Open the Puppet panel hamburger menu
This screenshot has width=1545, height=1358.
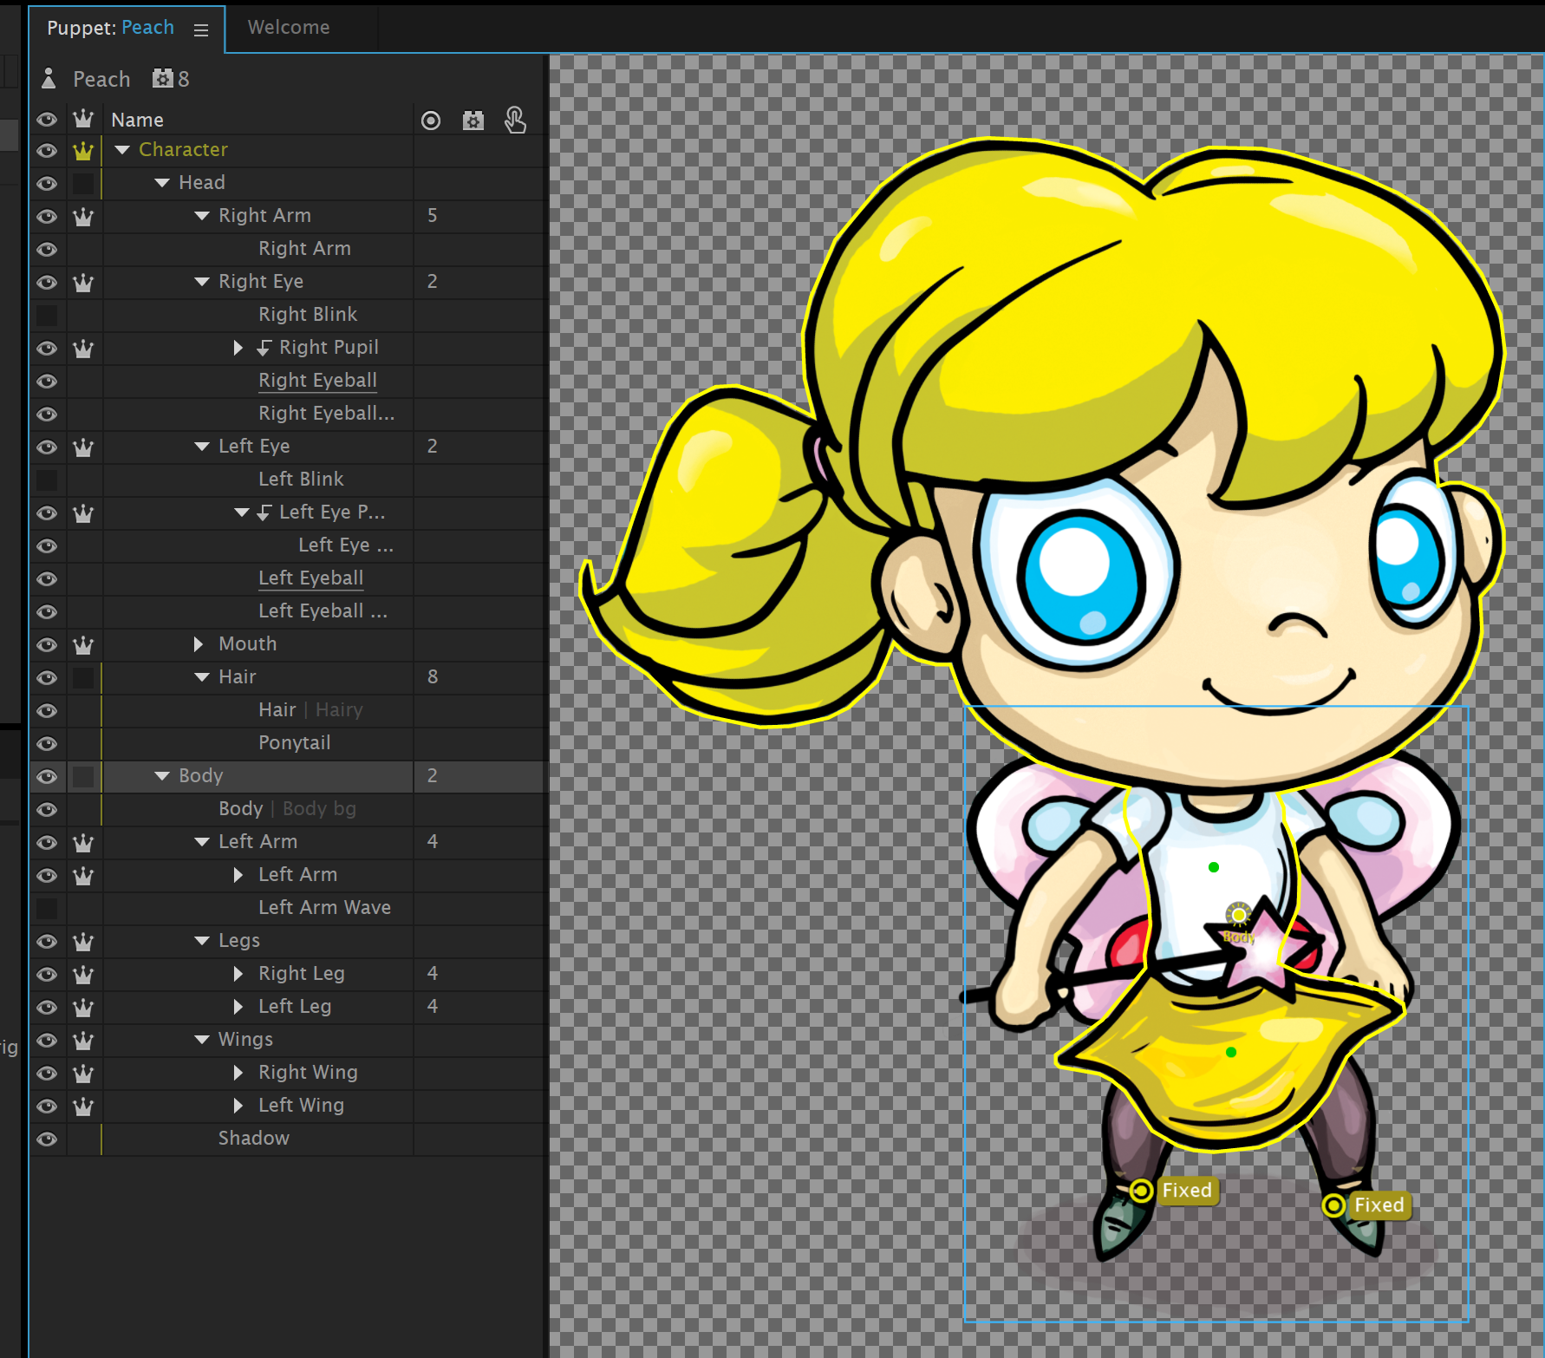pos(201,29)
